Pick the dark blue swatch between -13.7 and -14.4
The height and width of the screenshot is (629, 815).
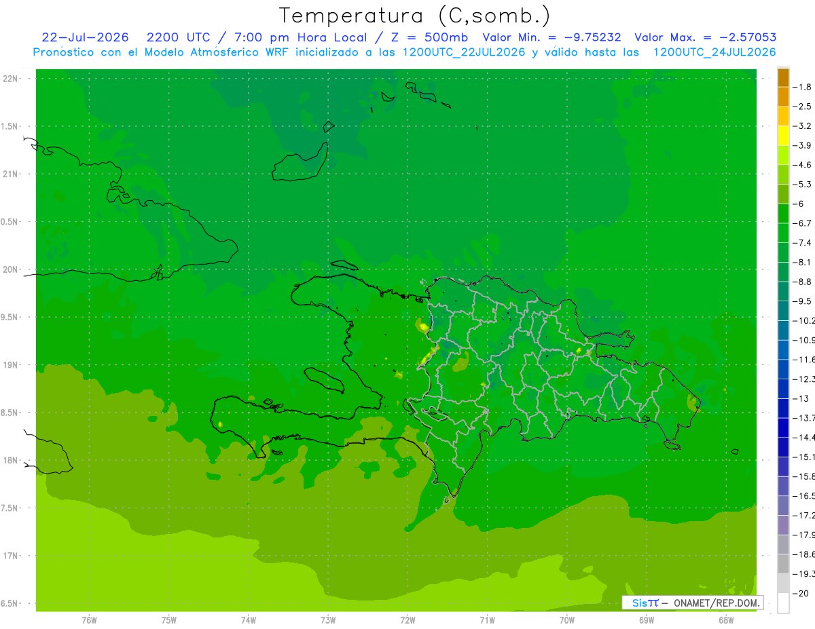pyautogui.click(x=783, y=427)
